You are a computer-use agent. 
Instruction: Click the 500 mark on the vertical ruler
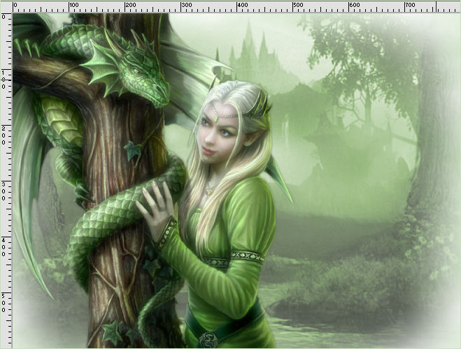click(3, 303)
